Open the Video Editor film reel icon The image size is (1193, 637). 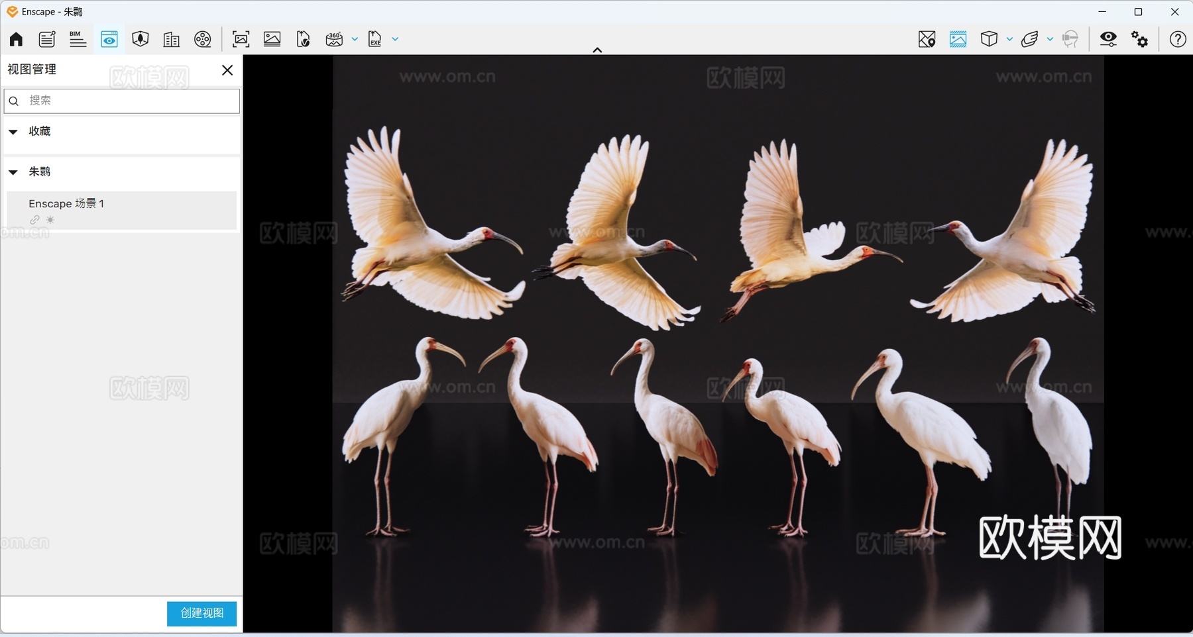point(203,39)
